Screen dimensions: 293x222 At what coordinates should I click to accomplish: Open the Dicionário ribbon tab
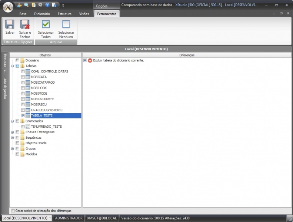tap(42, 14)
